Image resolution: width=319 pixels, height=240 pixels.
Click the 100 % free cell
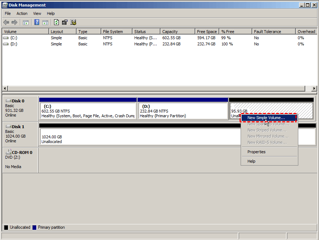point(227,44)
